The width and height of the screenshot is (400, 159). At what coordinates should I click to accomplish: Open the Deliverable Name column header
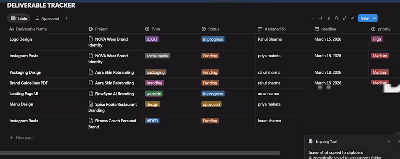pos(28,29)
